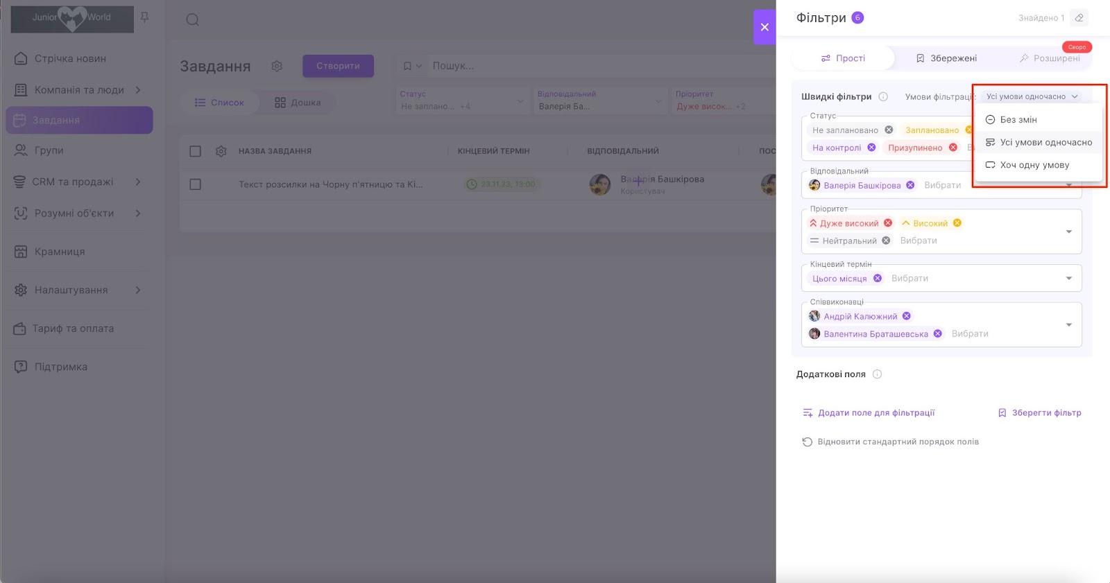Viewport: 1110px width, 583px height.
Task: Click ВІДПОВІДАЛЬНИЙ column header
Action: coord(623,151)
